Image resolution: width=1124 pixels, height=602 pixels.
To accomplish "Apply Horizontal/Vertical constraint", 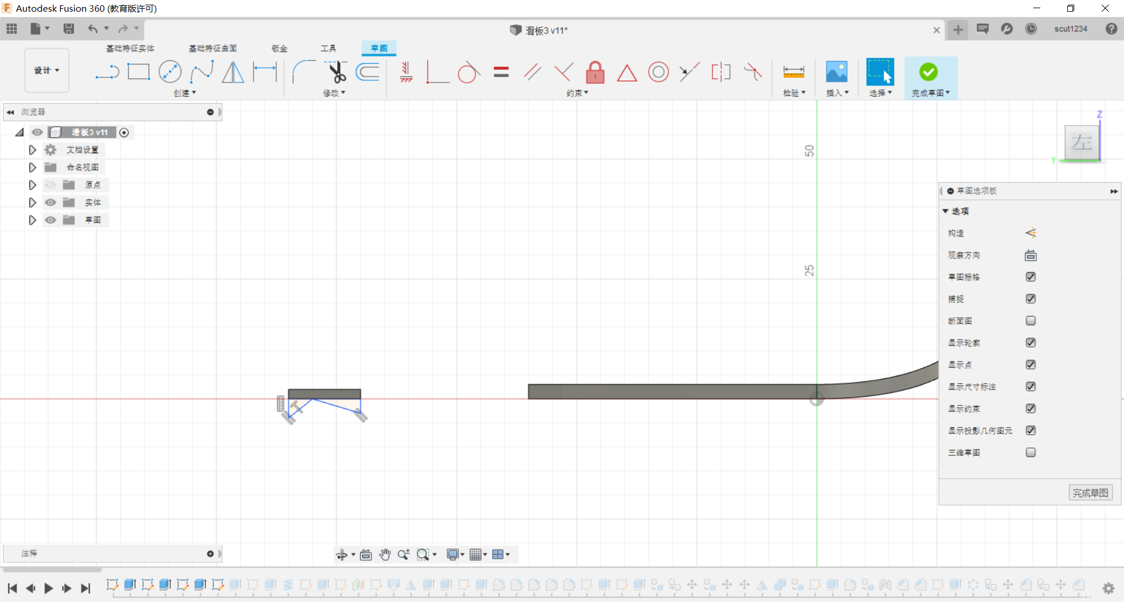I will pyautogui.click(x=406, y=72).
